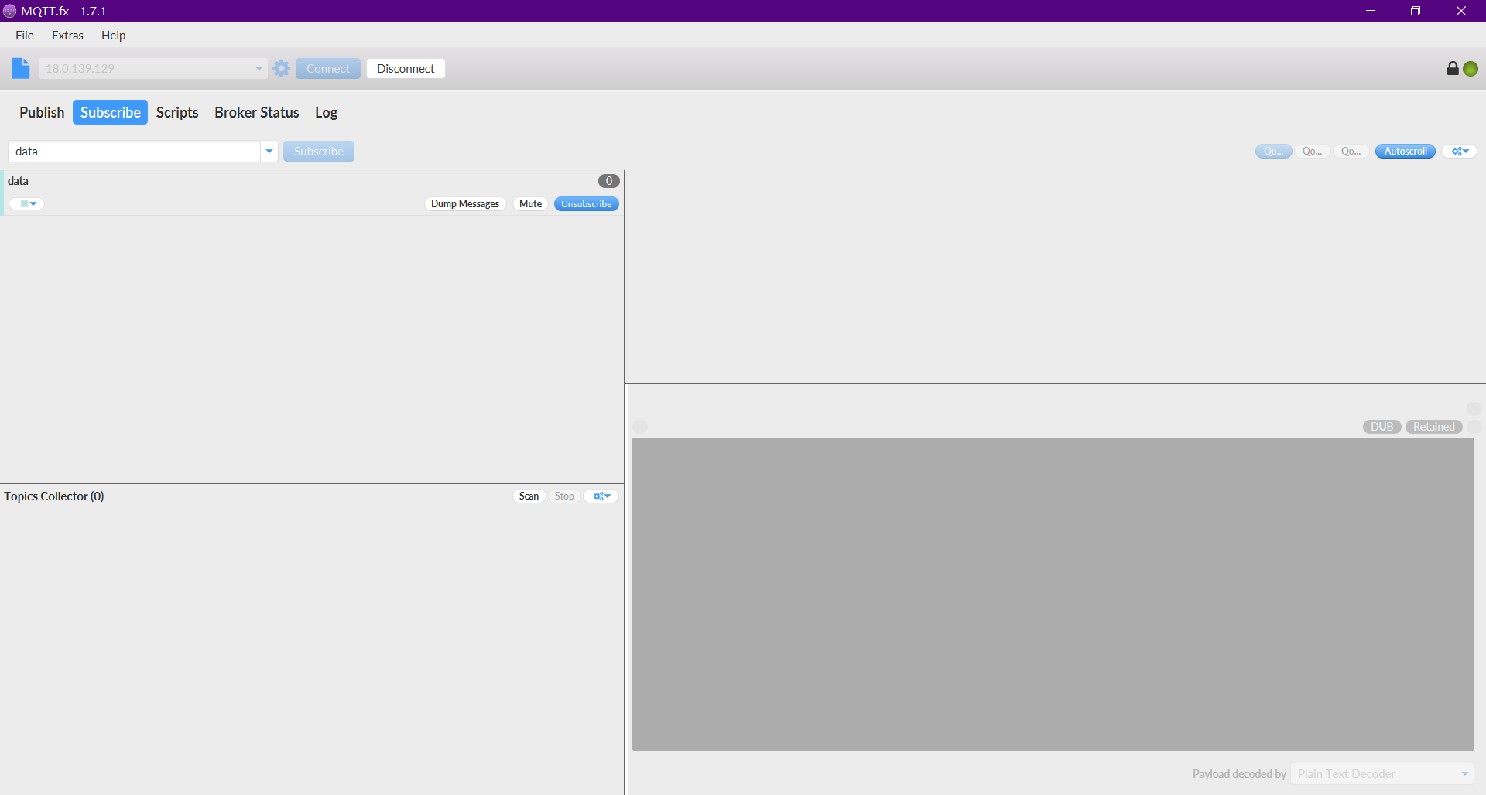Click the Topics Collector (0) heading
1486x795 pixels.
pyautogui.click(x=54, y=496)
